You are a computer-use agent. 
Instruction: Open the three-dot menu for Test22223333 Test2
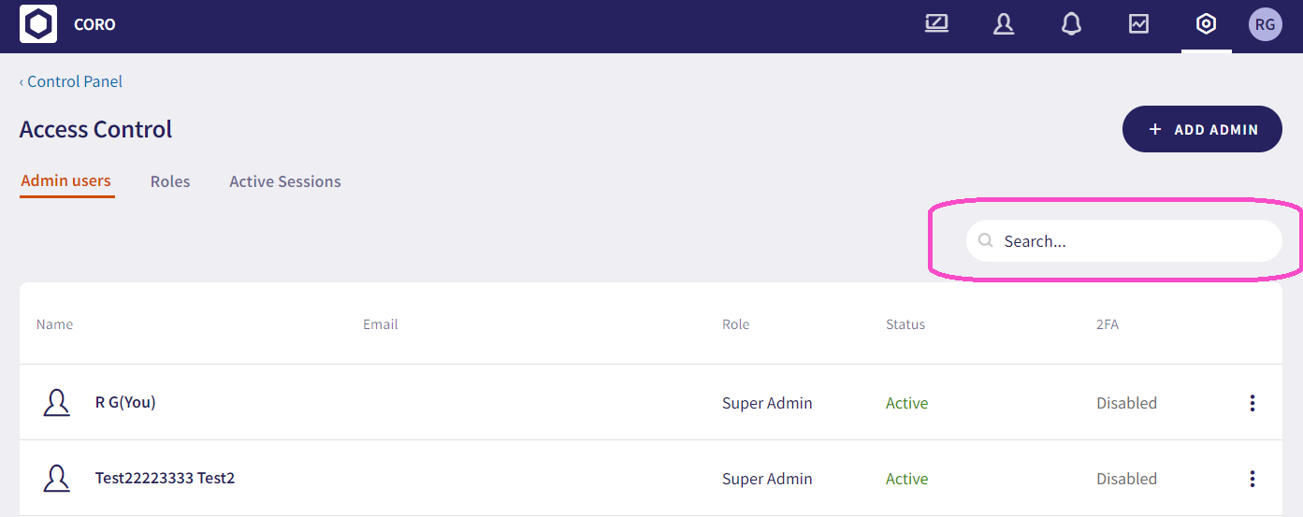click(1252, 479)
